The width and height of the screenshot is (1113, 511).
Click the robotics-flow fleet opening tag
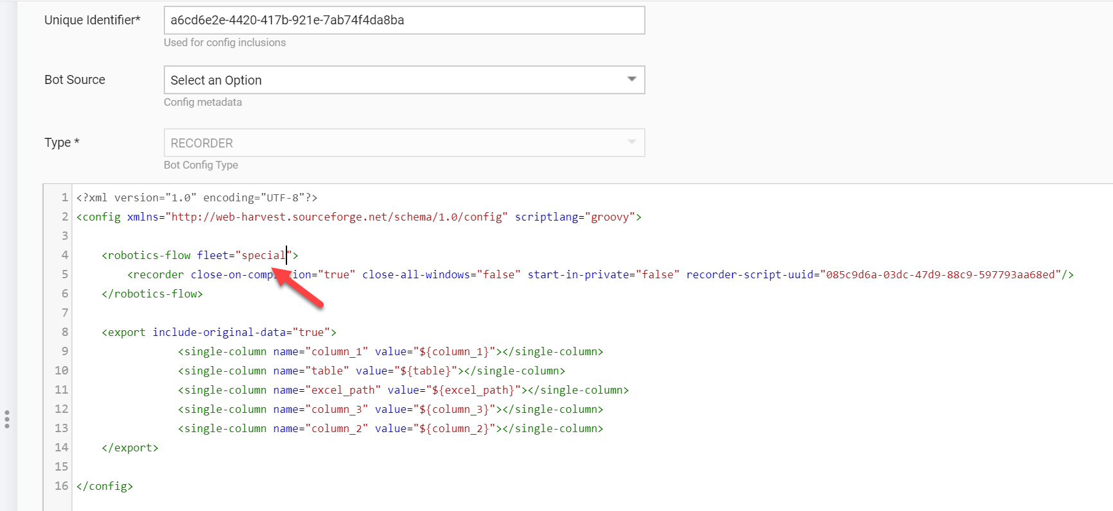pyautogui.click(x=200, y=255)
